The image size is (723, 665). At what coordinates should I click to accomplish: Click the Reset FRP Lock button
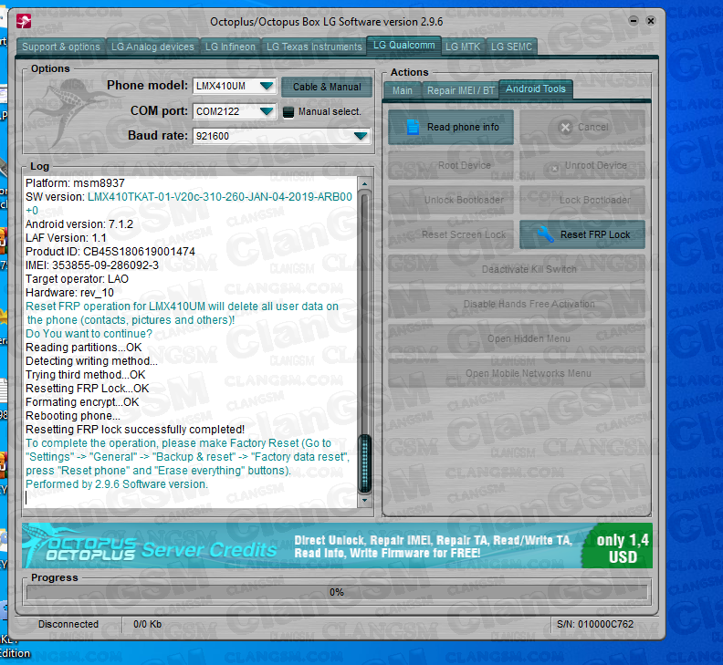point(582,234)
